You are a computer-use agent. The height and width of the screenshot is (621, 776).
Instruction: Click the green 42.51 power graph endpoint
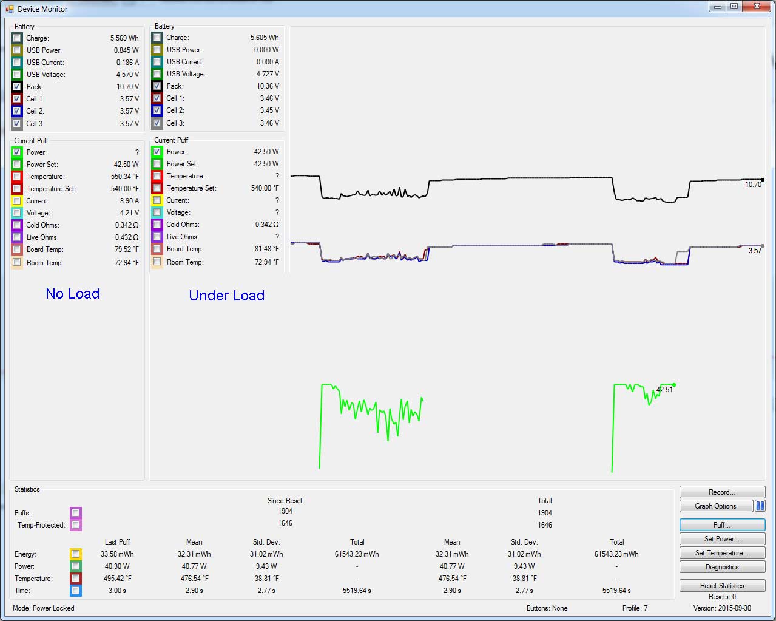(x=674, y=385)
